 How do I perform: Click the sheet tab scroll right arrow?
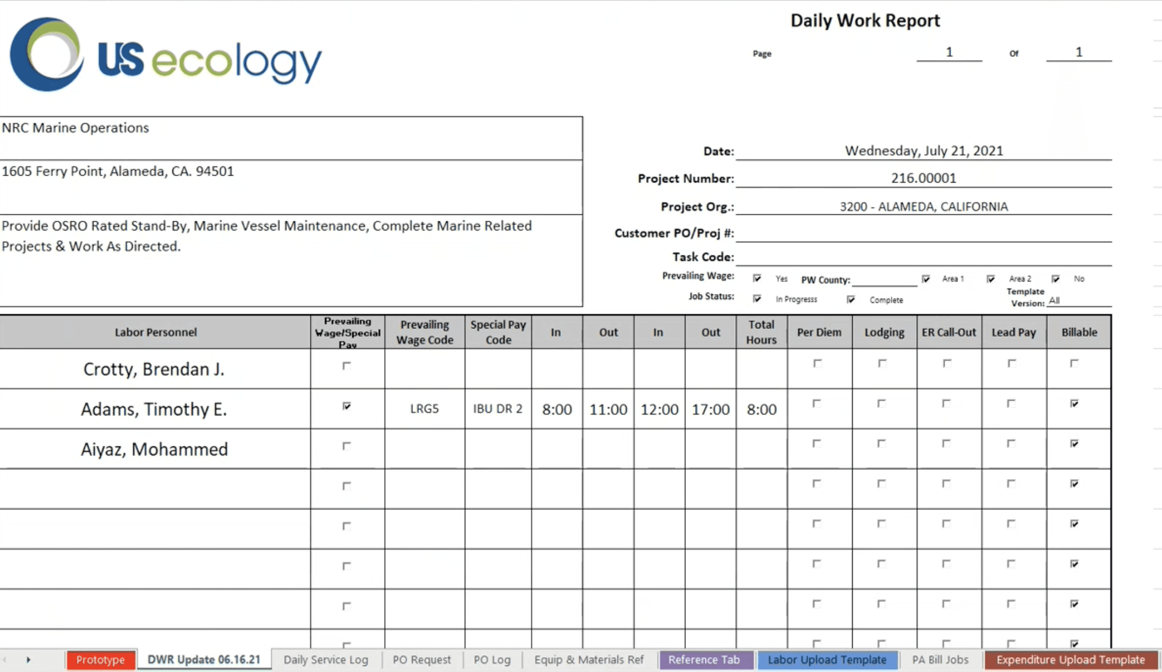coord(28,659)
